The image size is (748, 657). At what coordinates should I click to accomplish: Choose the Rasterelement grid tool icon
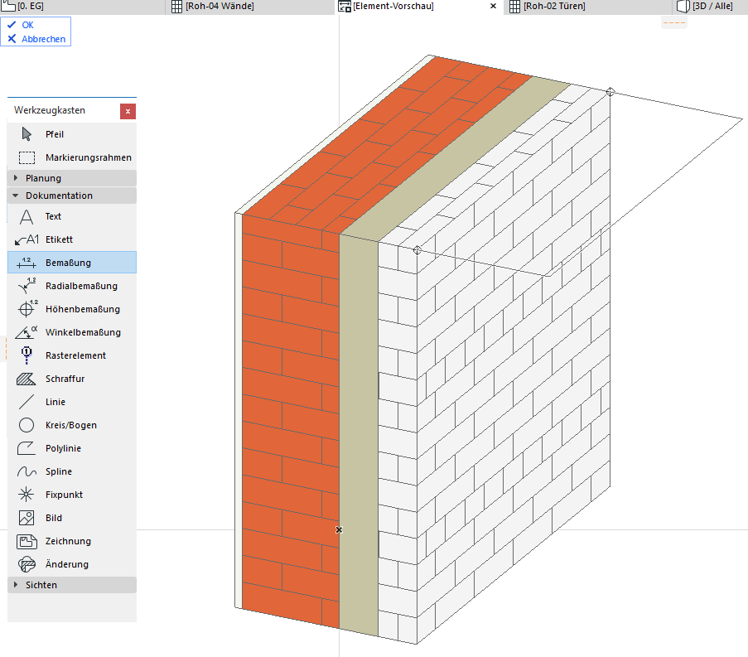pos(27,355)
